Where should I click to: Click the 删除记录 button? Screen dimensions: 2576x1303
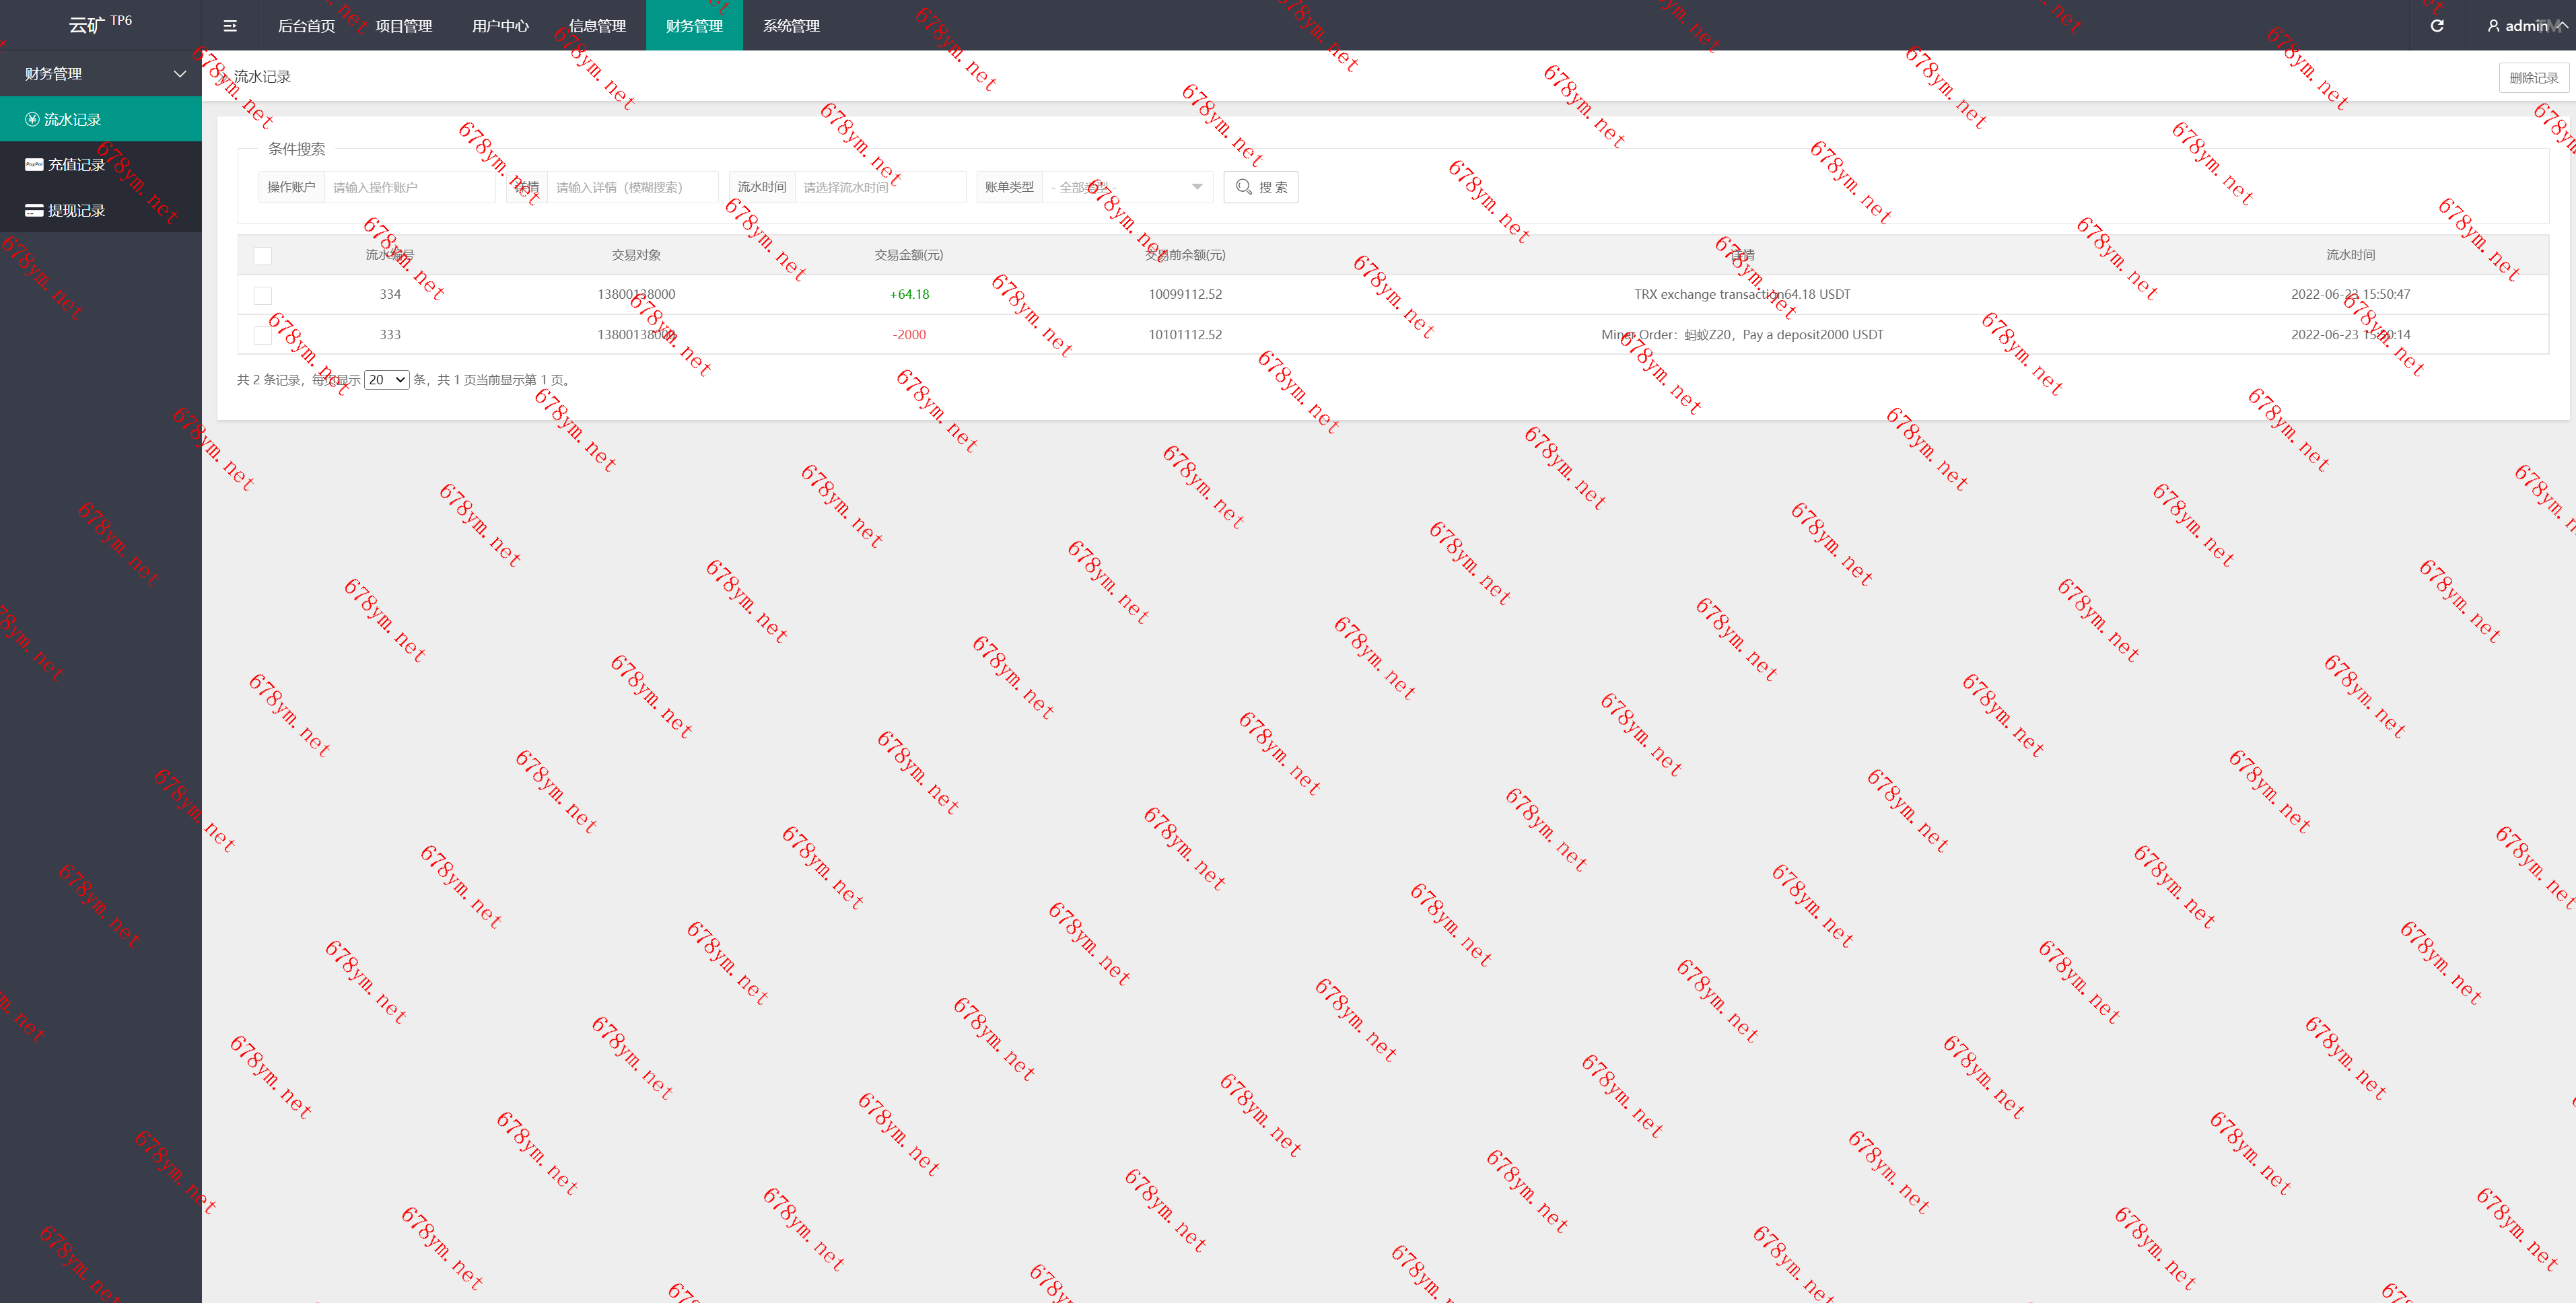pos(2533,78)
